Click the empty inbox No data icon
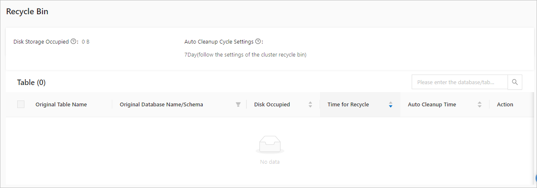537x188 pixels. pyautogui.click(x=270, y=144)
